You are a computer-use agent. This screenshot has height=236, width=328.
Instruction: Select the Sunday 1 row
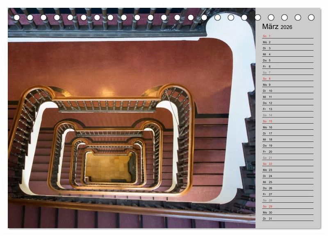click(x=287, y=36)
